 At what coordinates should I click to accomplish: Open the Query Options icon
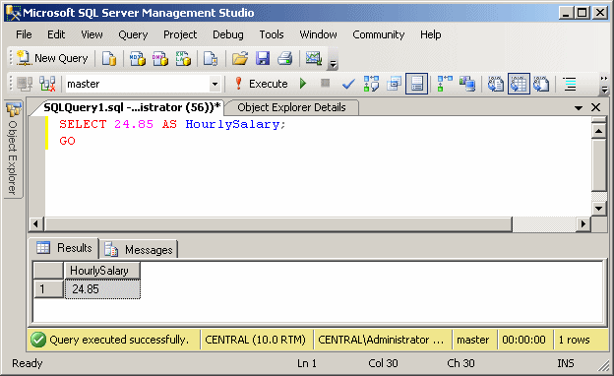[394, 84]
